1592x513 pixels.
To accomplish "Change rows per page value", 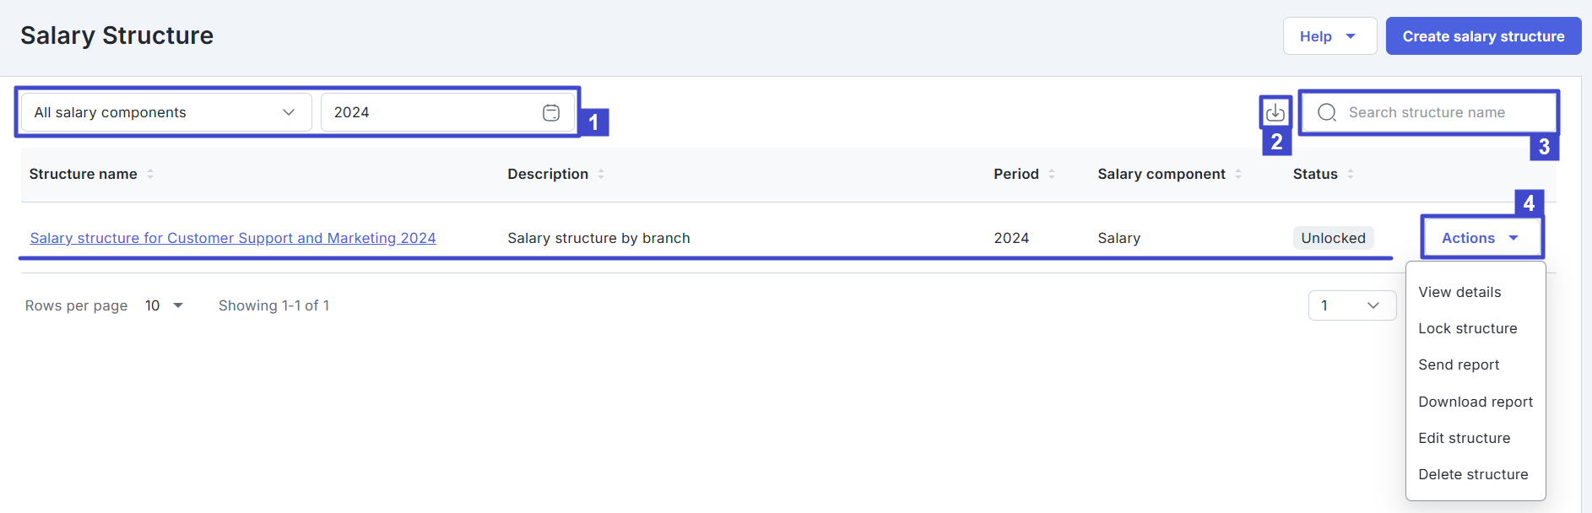I will point(164,305).
